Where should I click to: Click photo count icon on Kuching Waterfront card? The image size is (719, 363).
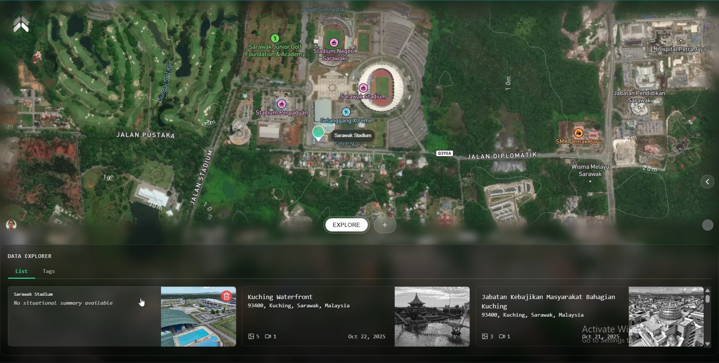[x=251, y=336]
